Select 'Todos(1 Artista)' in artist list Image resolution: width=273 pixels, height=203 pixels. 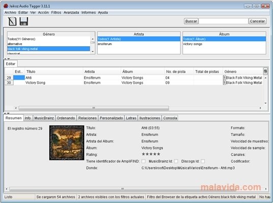pos(139,39)
